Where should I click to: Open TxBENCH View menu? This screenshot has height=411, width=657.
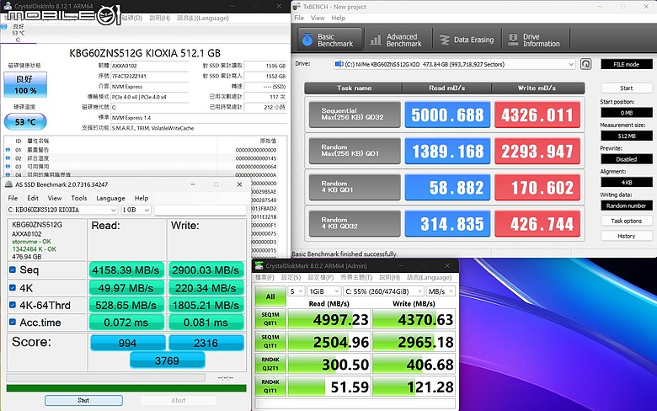(318, 18)
